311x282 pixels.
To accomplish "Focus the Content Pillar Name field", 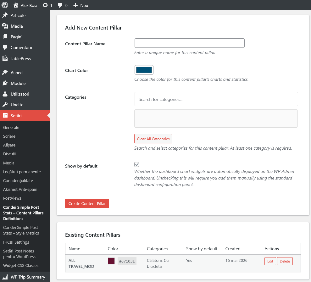I will pyautogui.click(x=189, y=43).
